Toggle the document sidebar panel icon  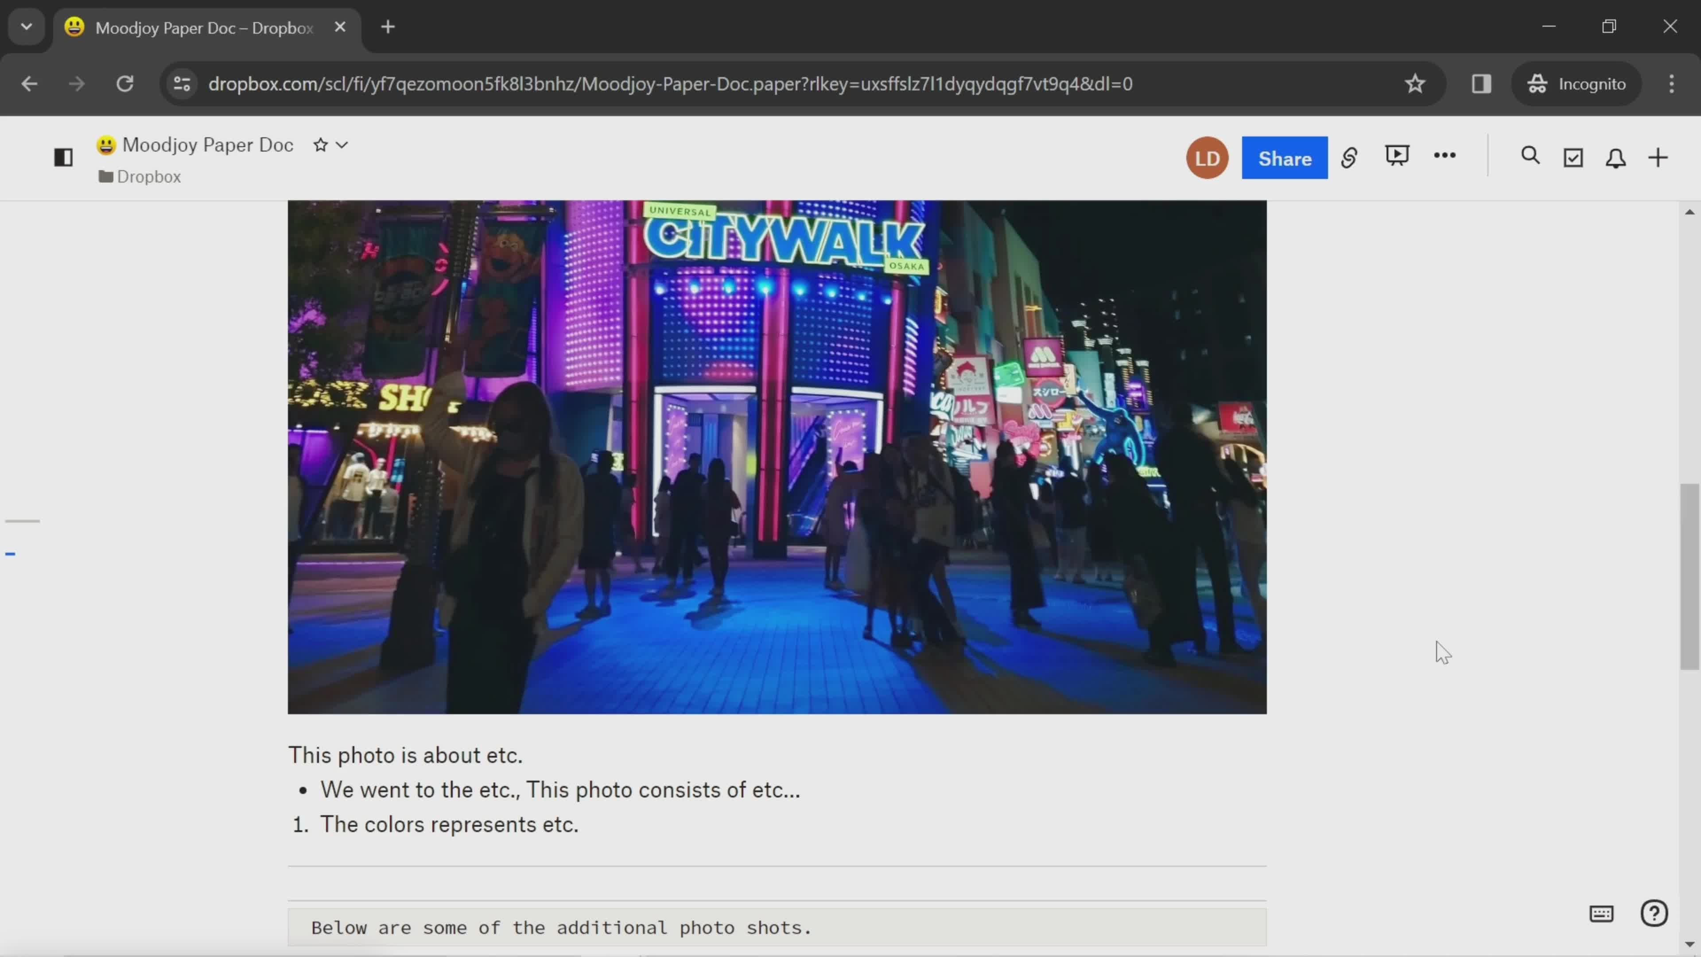point(63,157)
